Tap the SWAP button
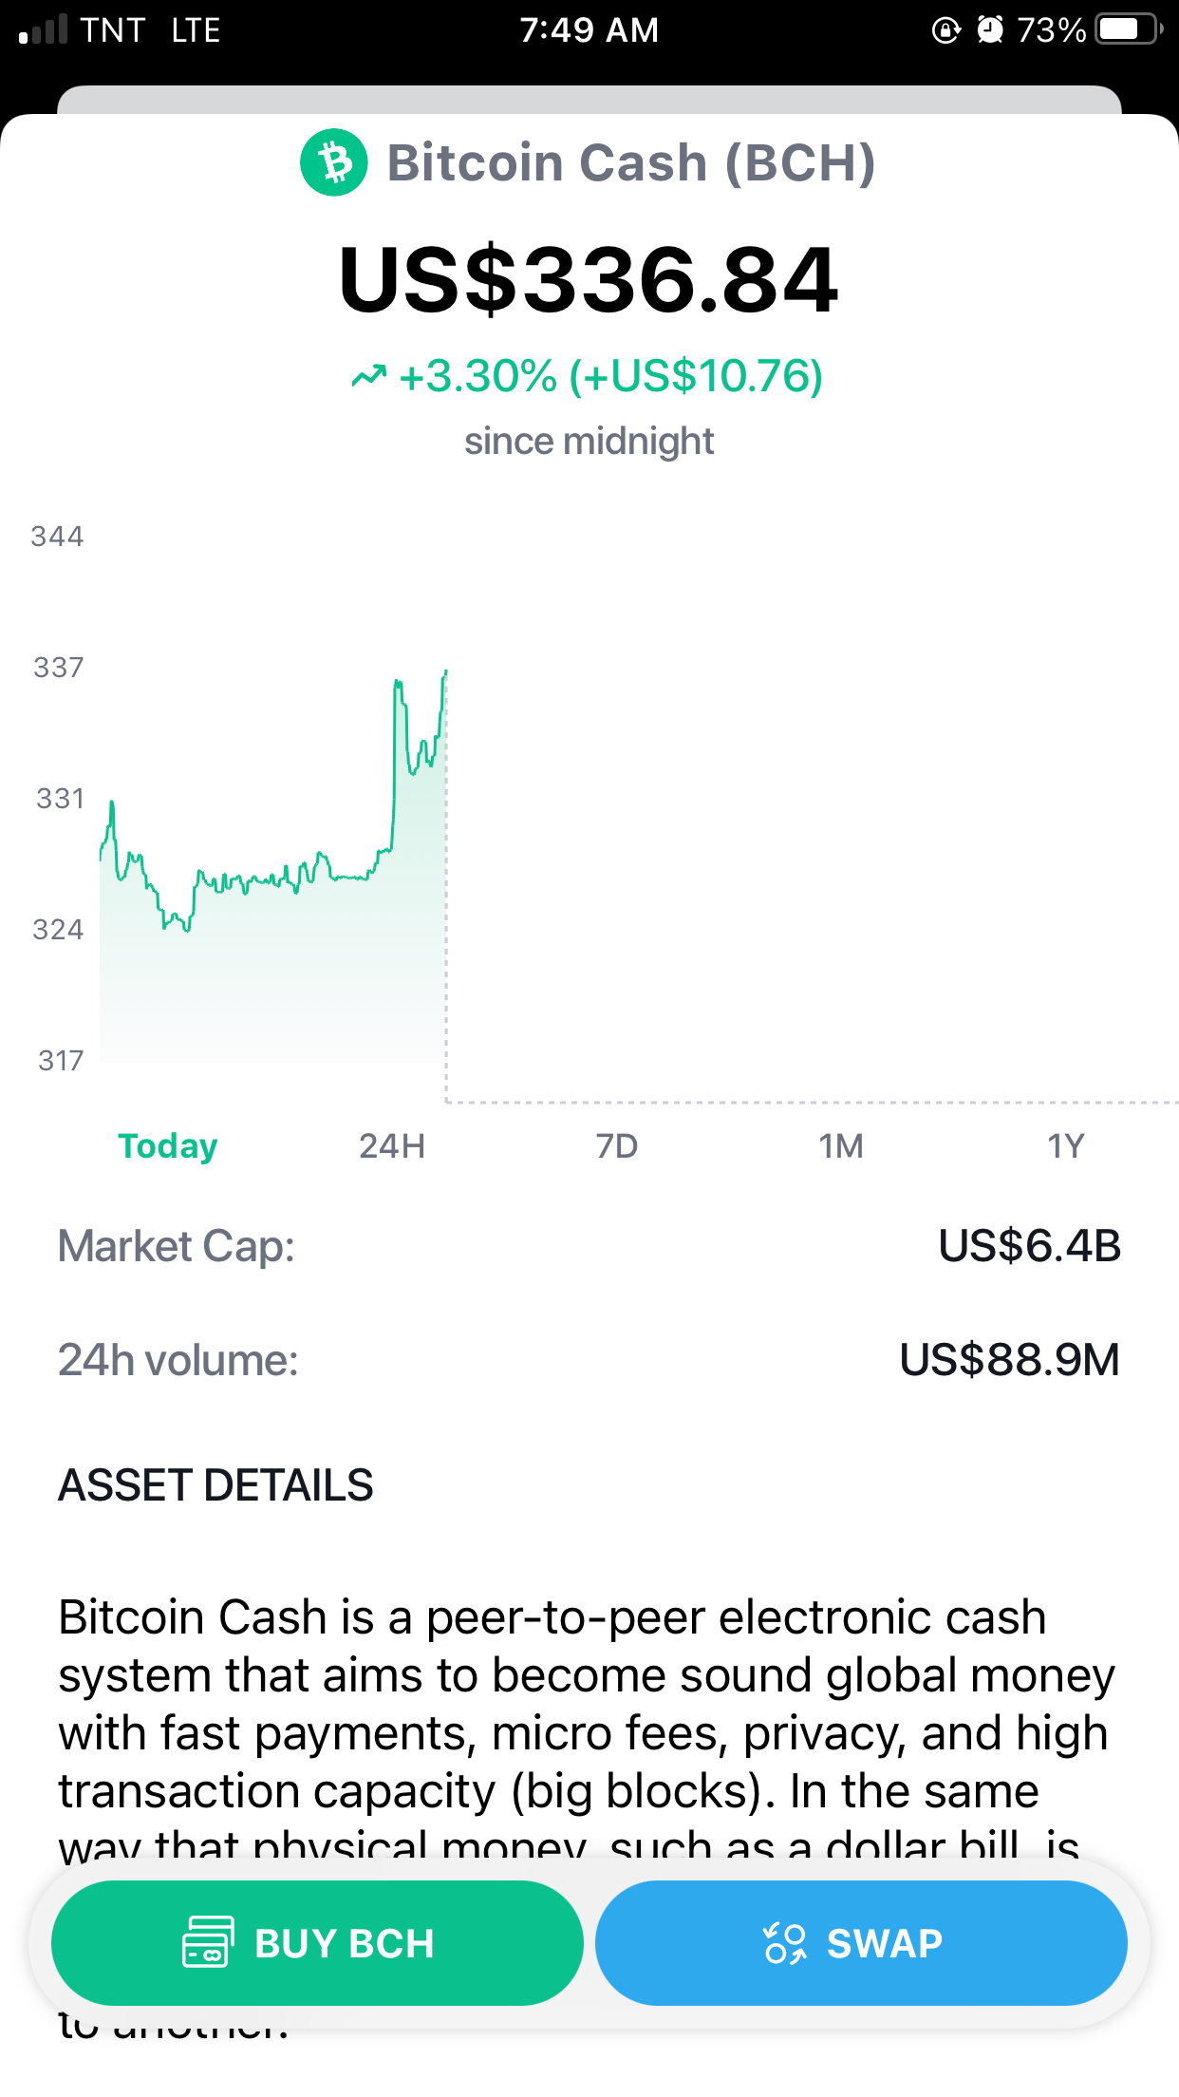 point(861,1943)
